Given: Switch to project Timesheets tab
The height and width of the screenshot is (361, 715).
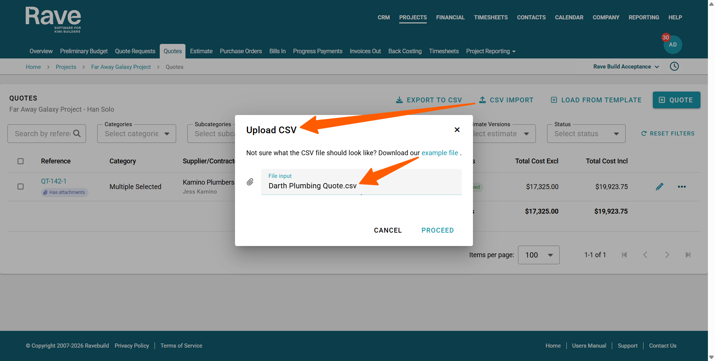Looking at the screenshot, I should pos(444,51).
